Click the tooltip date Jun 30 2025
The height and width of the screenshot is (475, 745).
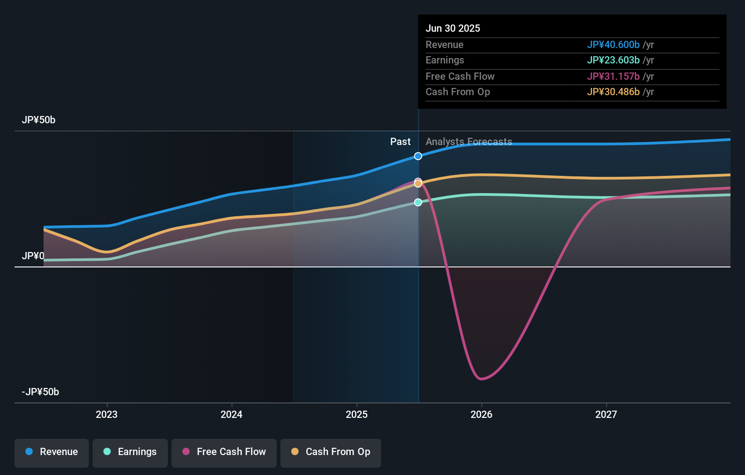coord(453,29)
